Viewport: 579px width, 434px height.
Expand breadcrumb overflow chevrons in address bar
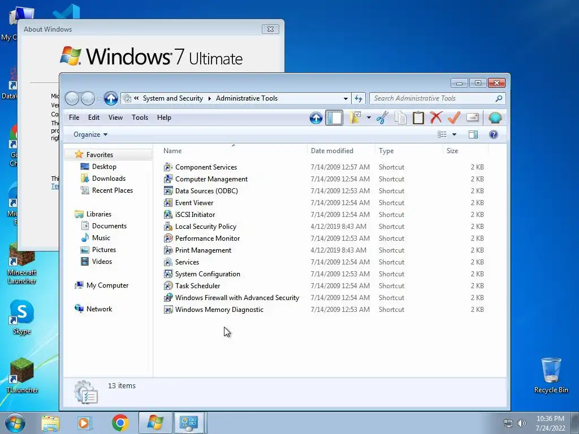136,98
